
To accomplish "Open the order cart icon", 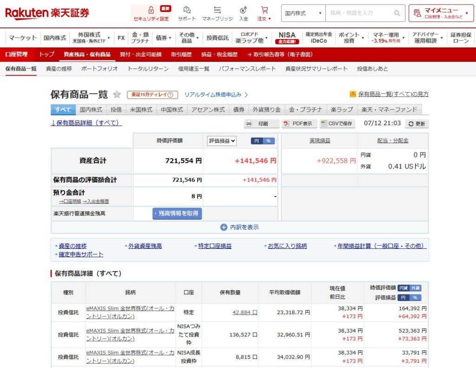I will [264, 10].
